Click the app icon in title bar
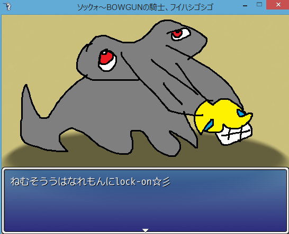Viewport: 289px width, 234px height. click(x=7, y=6)
